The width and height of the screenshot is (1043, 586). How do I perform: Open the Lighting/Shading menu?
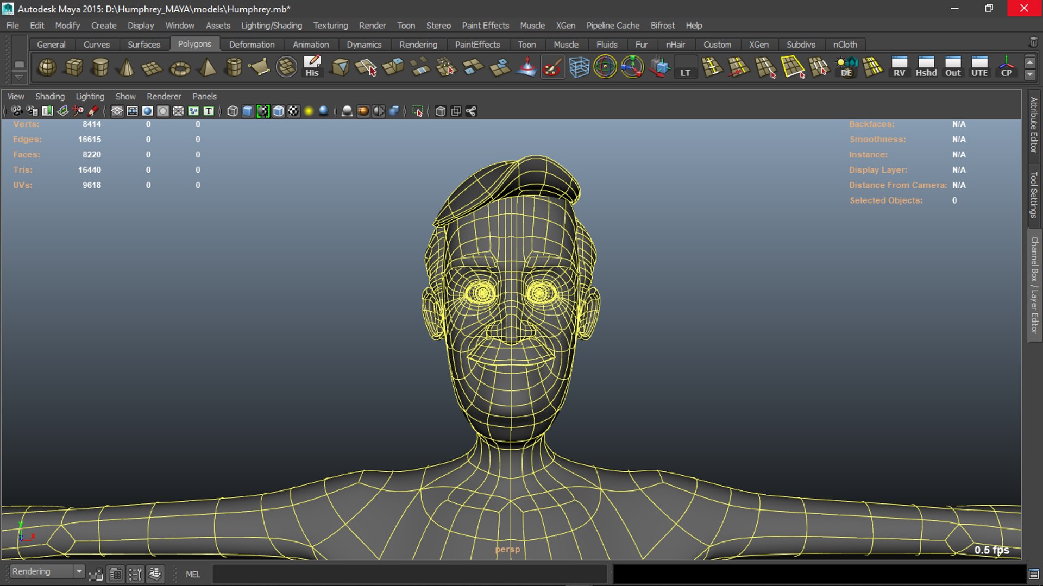(272, 26)
